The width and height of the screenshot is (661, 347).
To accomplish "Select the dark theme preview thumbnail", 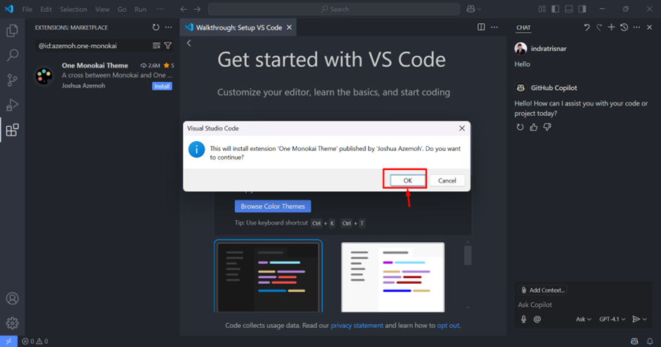I will point(268,277).
